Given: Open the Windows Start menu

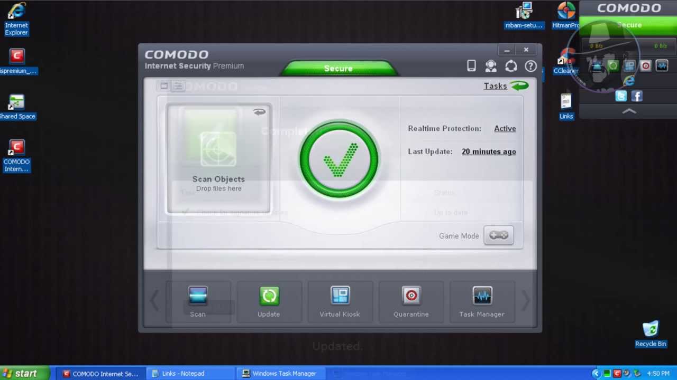Looking at the screenshot, I should [x=25, y=373].
